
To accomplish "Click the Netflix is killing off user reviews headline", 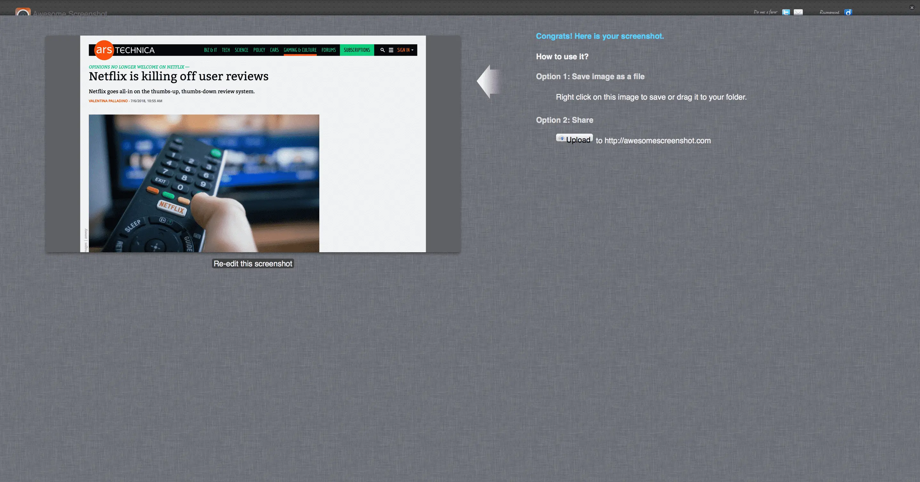I will point(178,77).
